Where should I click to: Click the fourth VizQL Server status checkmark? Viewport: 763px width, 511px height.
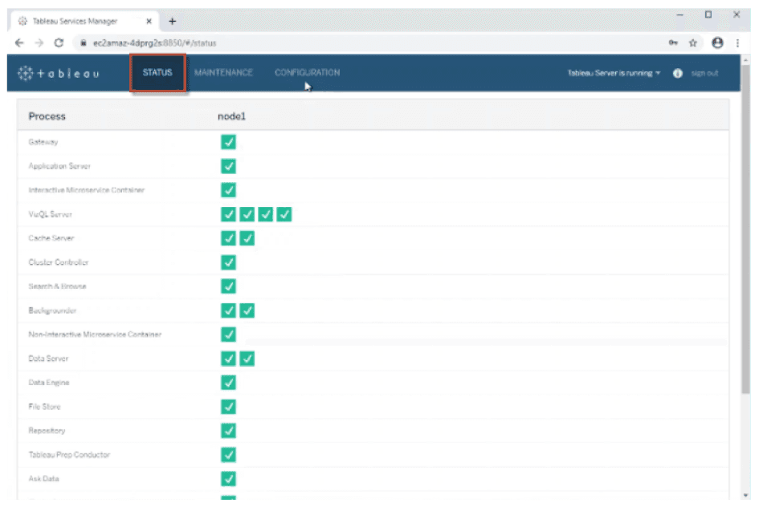[284, 214]
